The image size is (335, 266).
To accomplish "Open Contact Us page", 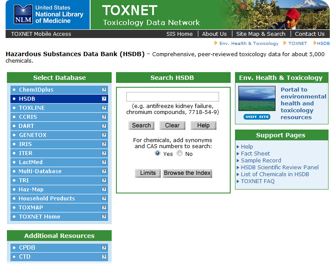I will (310, 34).
